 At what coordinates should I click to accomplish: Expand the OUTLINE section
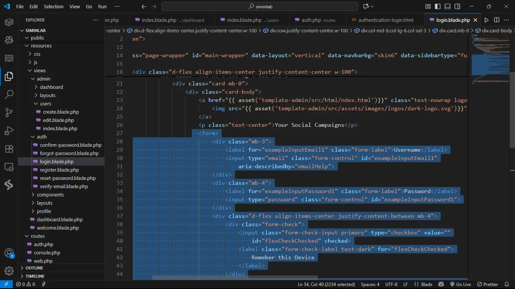tap(34, 268)
